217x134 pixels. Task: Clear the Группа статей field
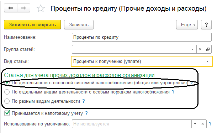click(x=200, y=49)
